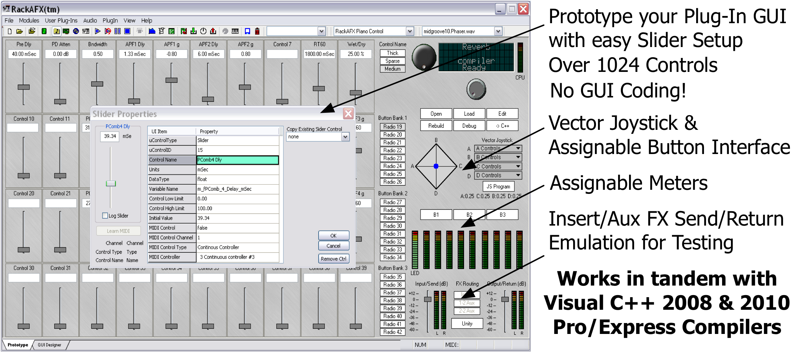Viewport: 795px width, 352px height.
Task: Click the OK button in Slider Properties
Action: click(334, 236)
